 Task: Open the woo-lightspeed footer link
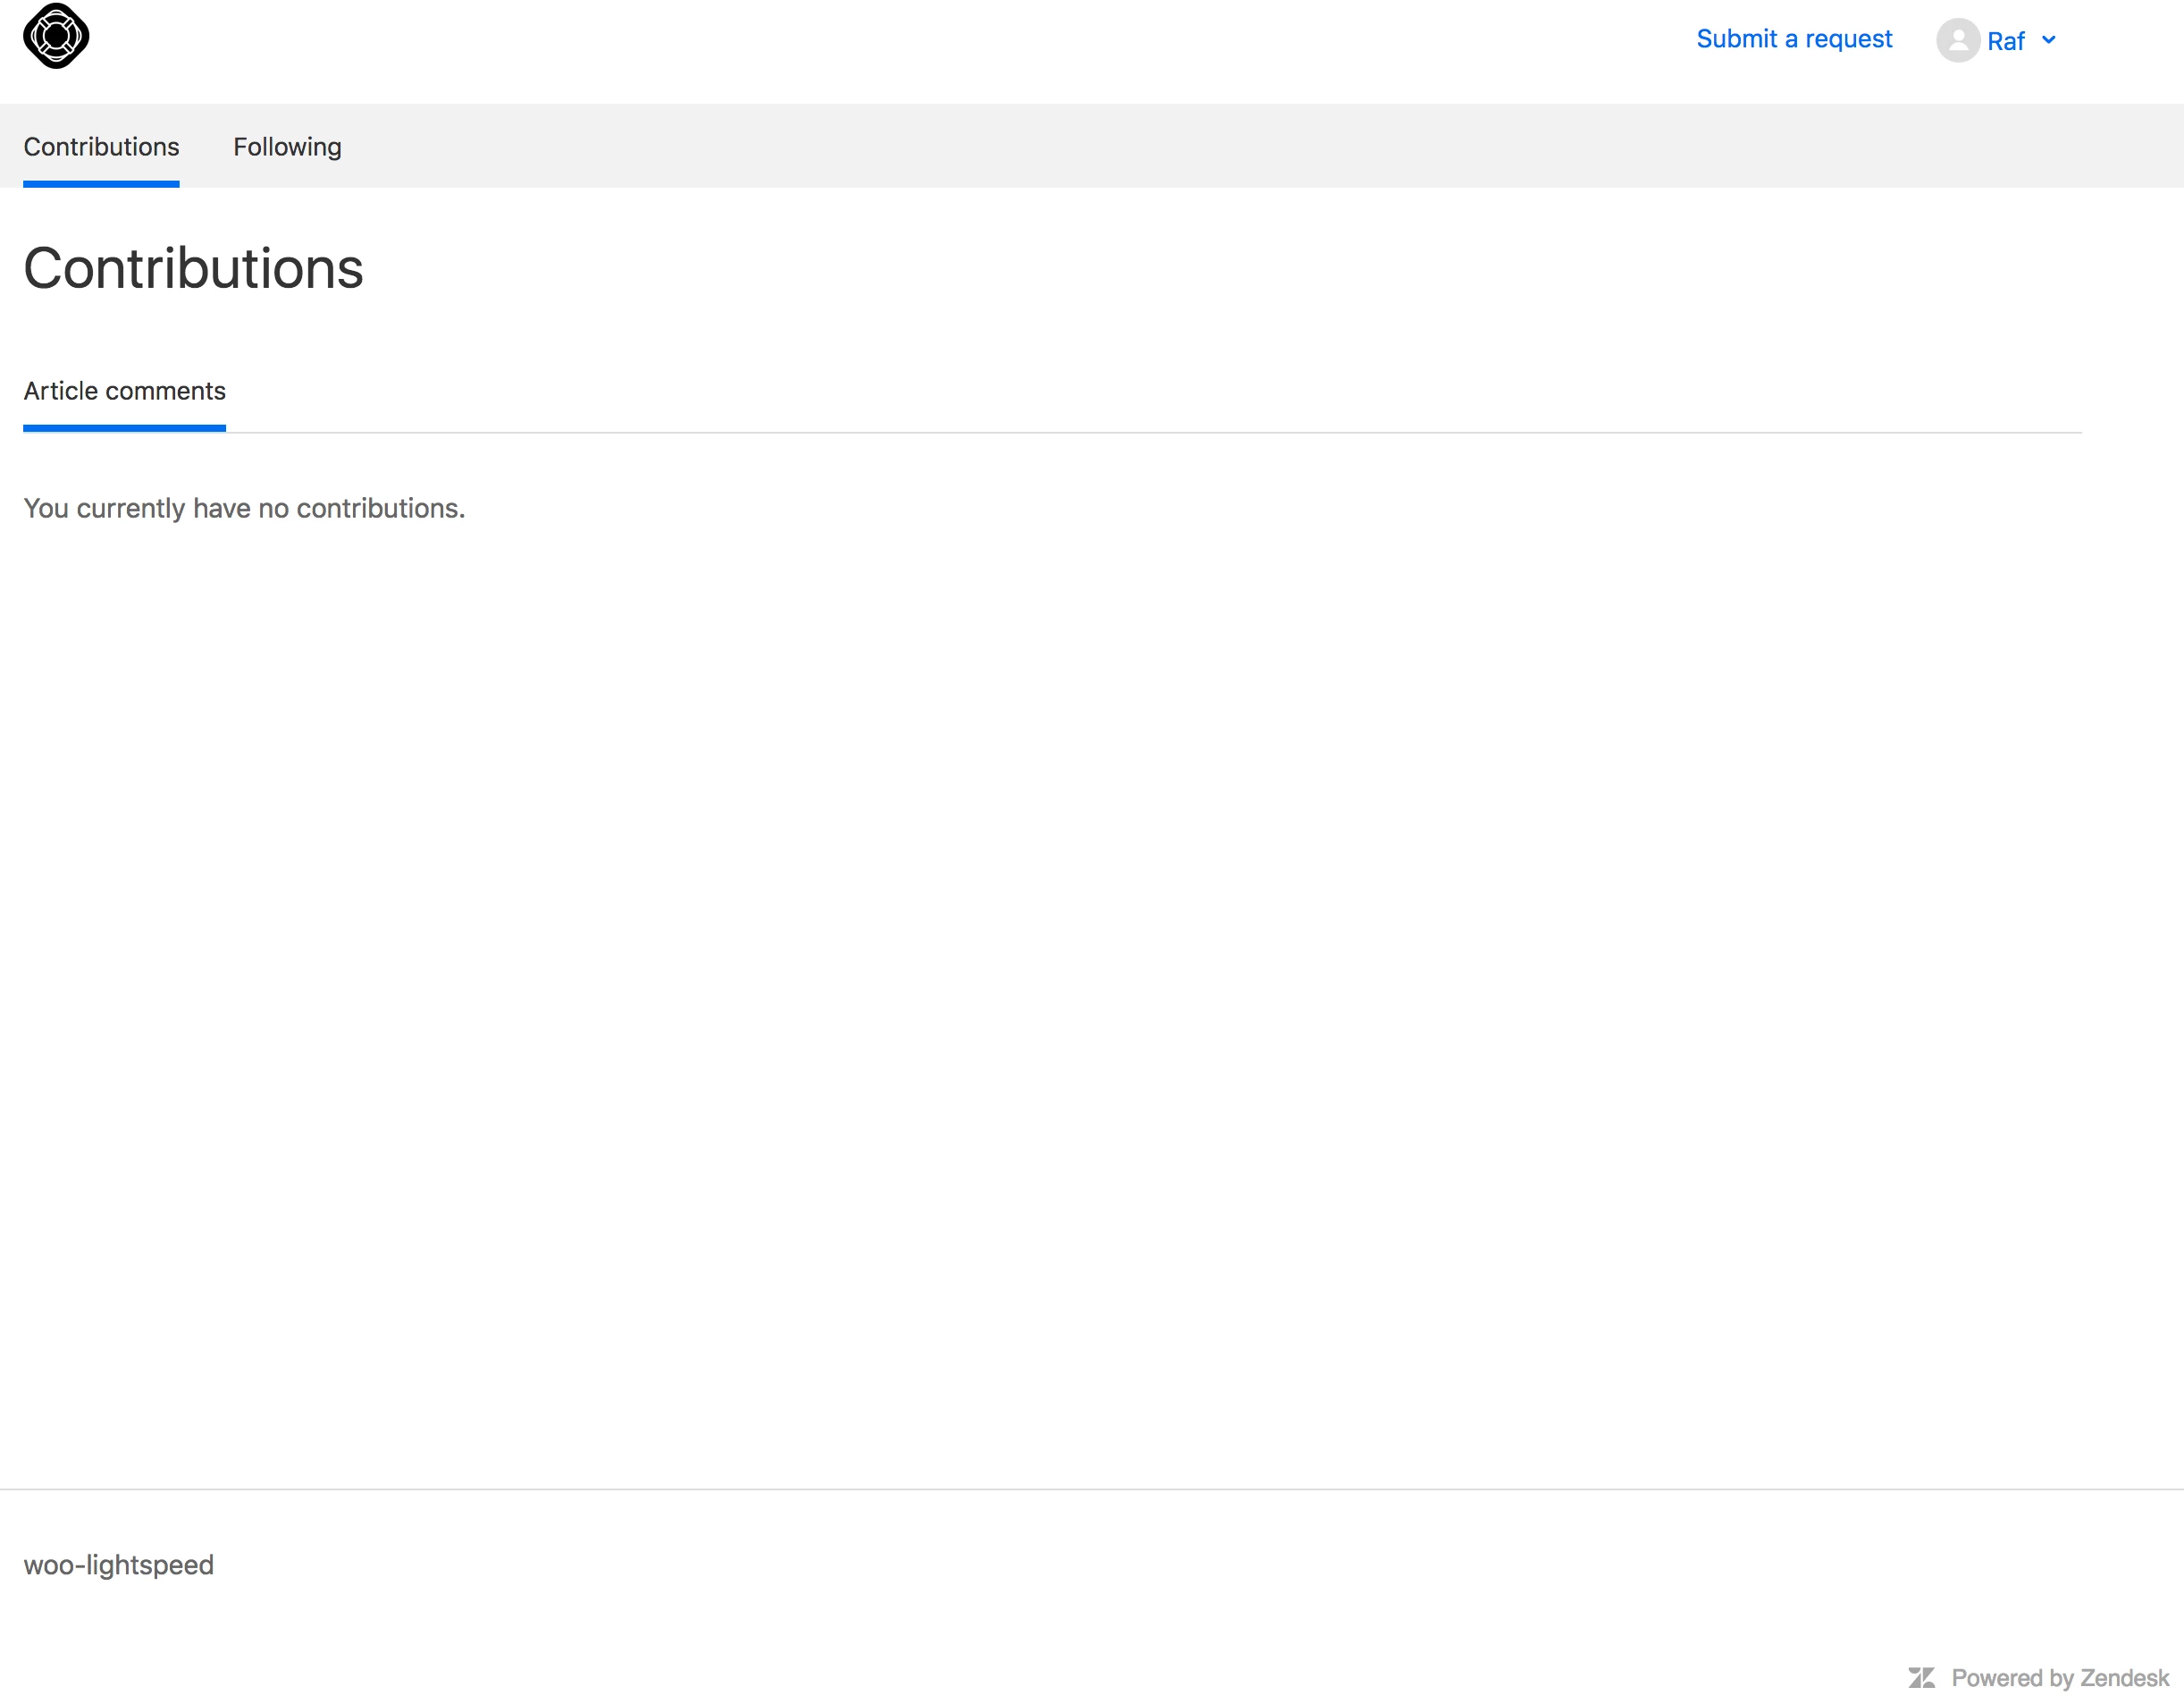pos(118,1565)
